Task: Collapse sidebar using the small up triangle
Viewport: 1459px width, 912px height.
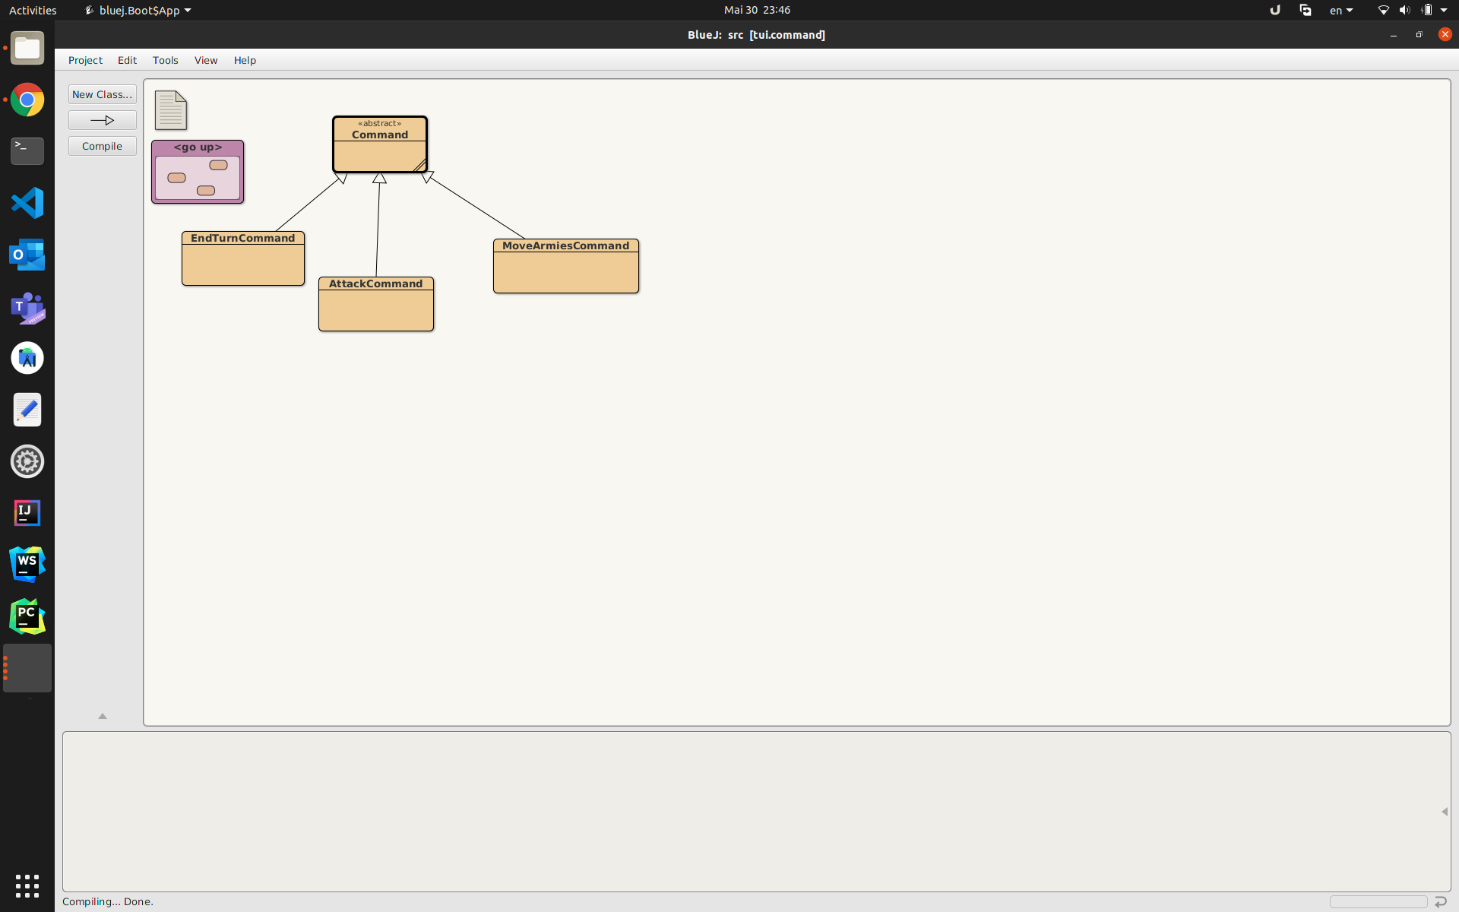Action: [103, 716]
